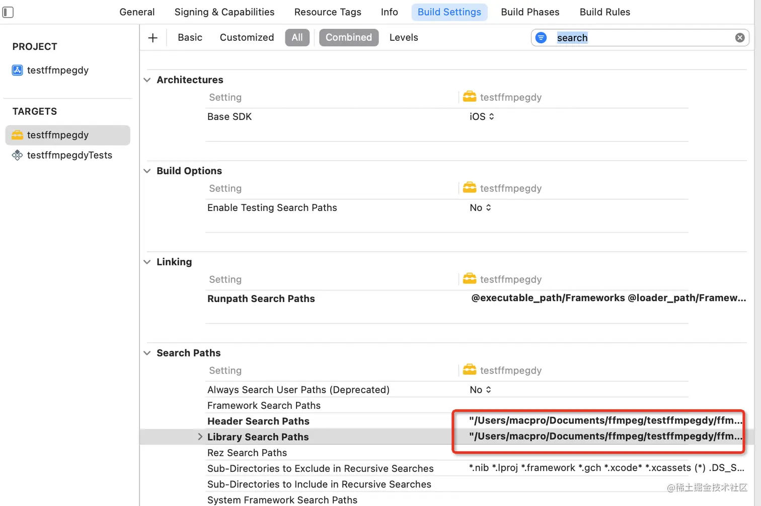Switch to Signing & Capabilities tab

coord(224,12)
